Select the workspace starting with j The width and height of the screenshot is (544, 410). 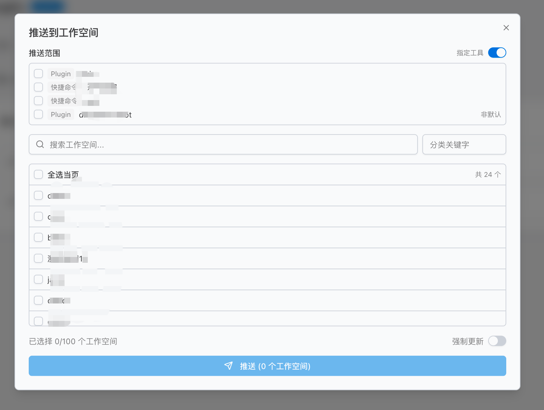tap(38, 279)
